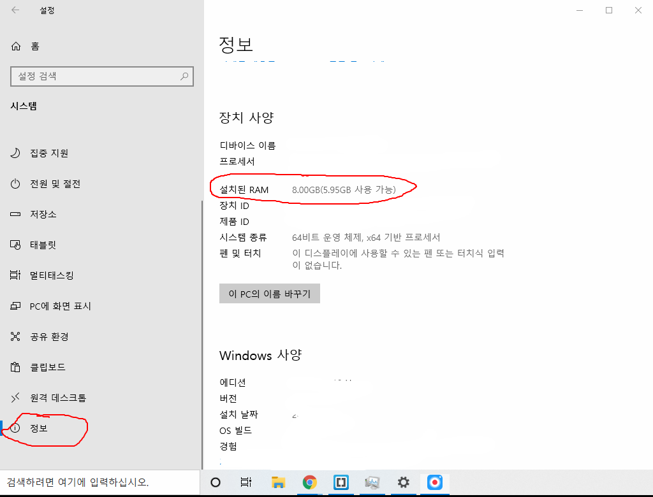Click the 64비트 운영 체제 system type value
653x497 pixels.
click(x=365, y=237)
